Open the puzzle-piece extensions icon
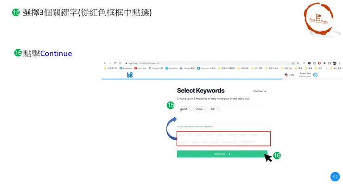 point(324,63)
